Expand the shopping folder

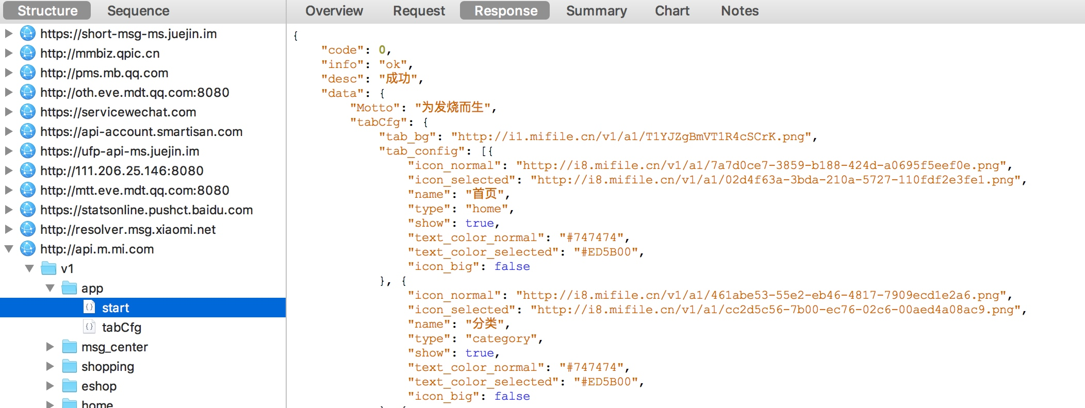[x=50, y=366]
